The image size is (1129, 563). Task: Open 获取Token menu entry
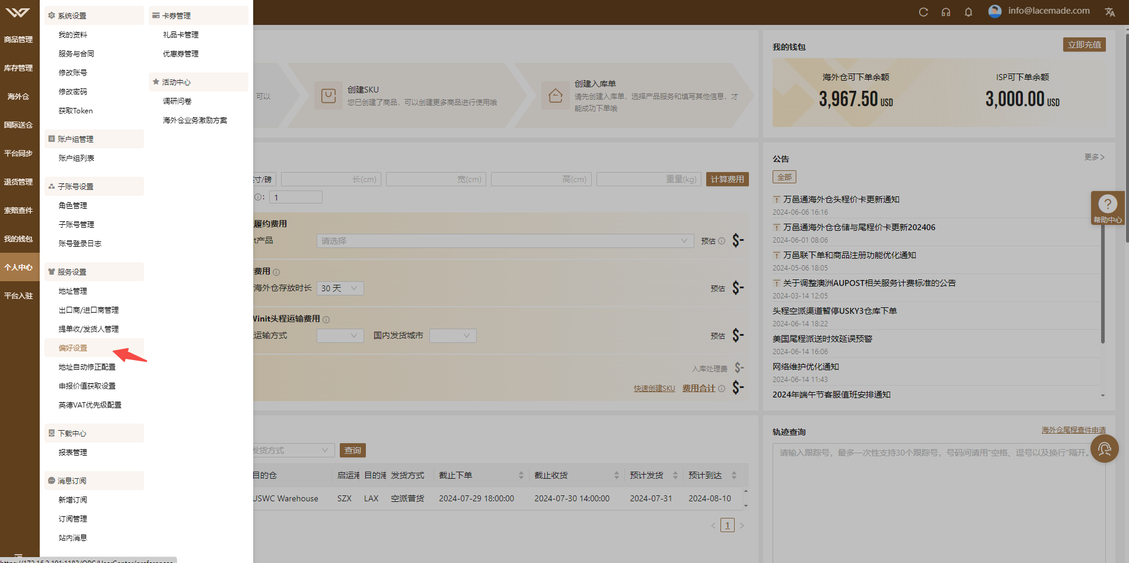point(75,111)
